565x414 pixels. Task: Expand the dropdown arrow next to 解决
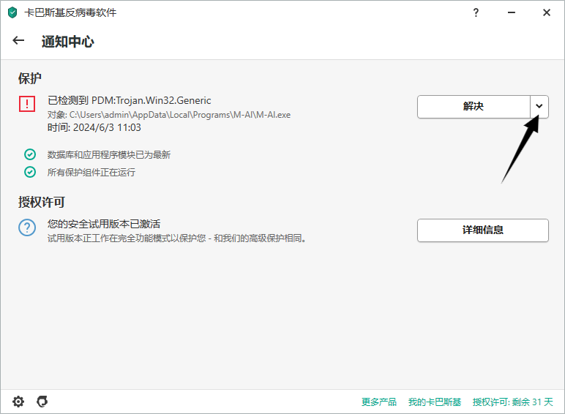point(539,106)
